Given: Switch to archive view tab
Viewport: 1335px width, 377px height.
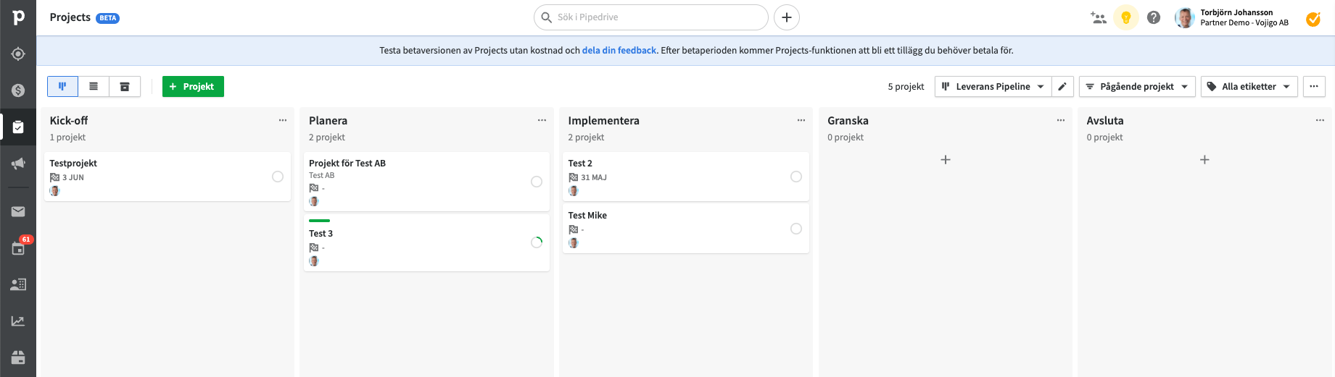Looking at the screenshot, I should pos(125,87).
